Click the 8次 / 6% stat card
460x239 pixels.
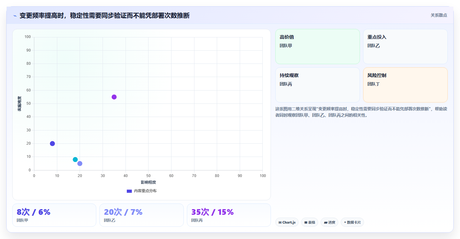click(54, 215)
